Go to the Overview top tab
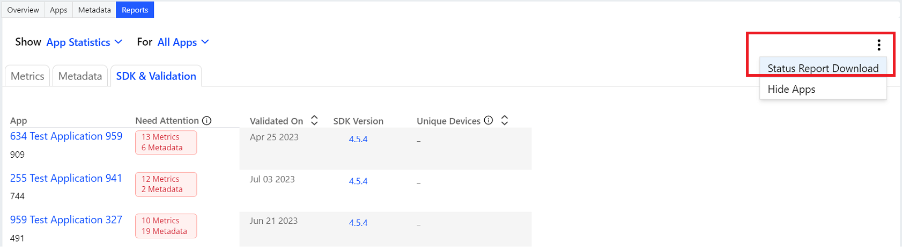This screenshot has height=249, width=902. coord(23,10)
